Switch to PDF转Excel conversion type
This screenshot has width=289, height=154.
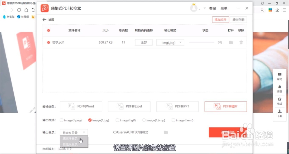click(129, 106)
